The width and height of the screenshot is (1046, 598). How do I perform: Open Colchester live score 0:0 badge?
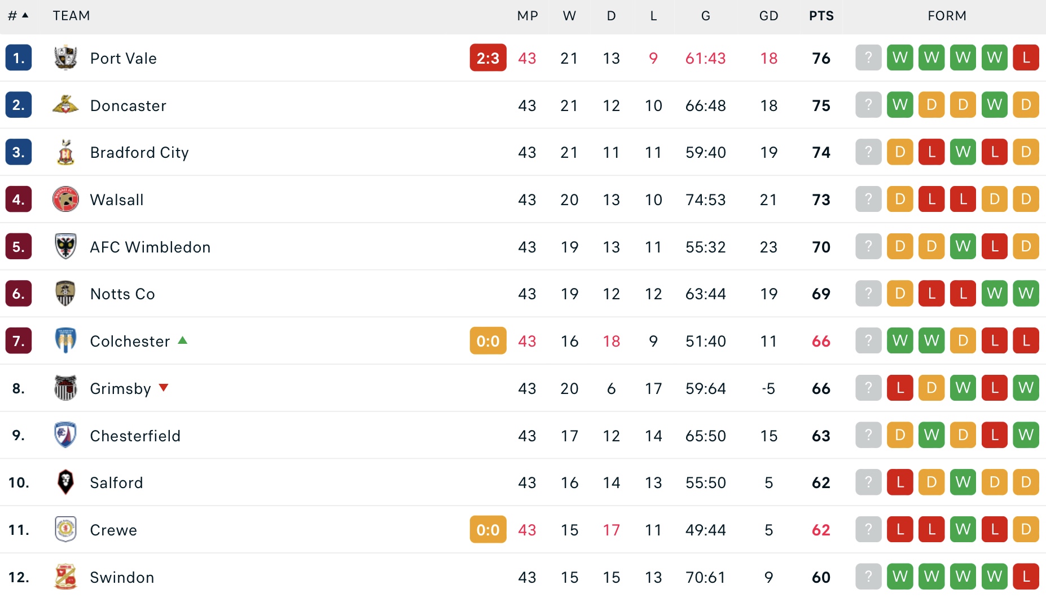tap(488, 340)
